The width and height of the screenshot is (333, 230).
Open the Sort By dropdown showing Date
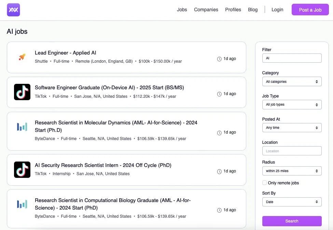[x=292, y=202]
